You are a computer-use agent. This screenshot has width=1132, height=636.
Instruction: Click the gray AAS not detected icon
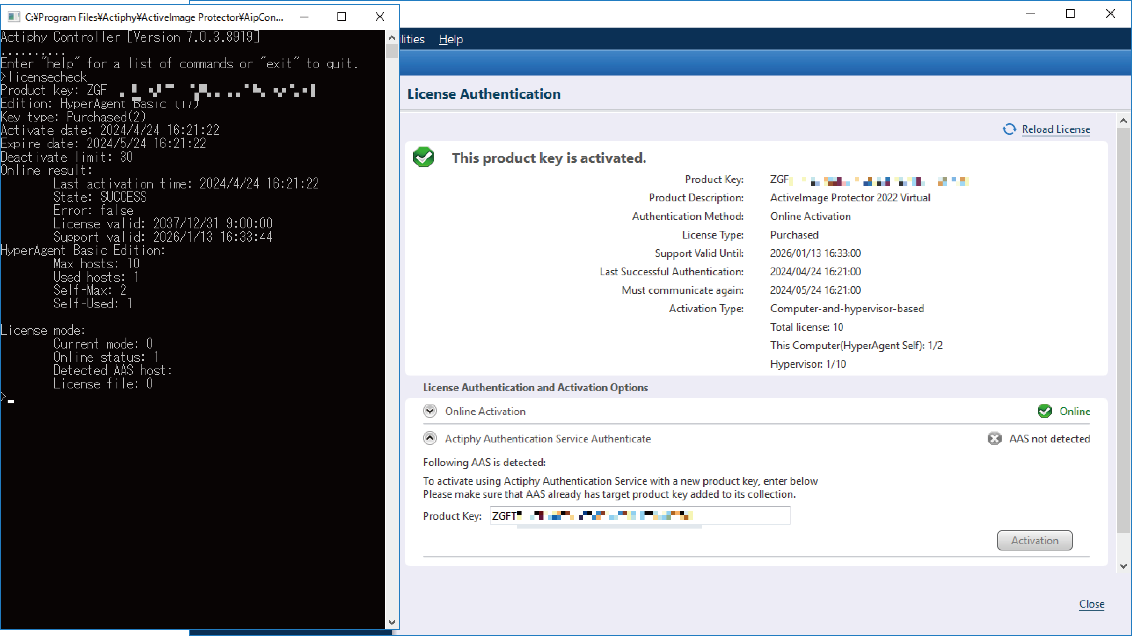point(994,438)
